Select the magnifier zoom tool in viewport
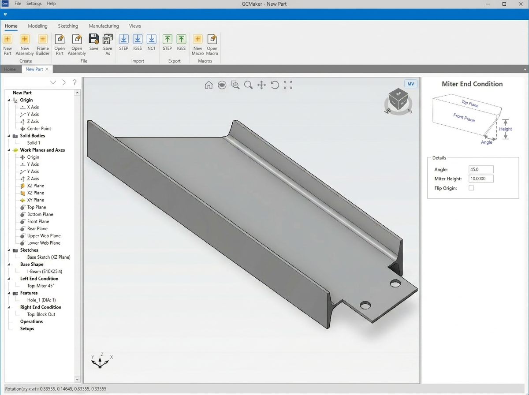 (248, 85)
